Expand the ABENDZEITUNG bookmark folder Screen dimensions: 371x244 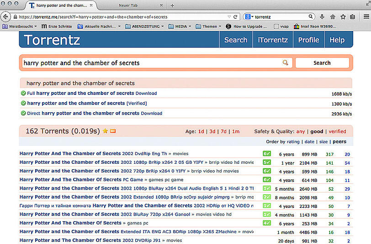pyautogui.click(x=144, y=26)
